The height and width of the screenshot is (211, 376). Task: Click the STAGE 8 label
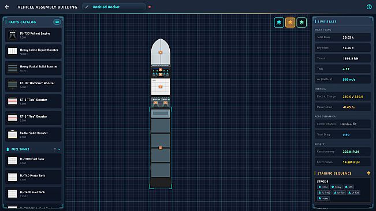coord(322,182)
